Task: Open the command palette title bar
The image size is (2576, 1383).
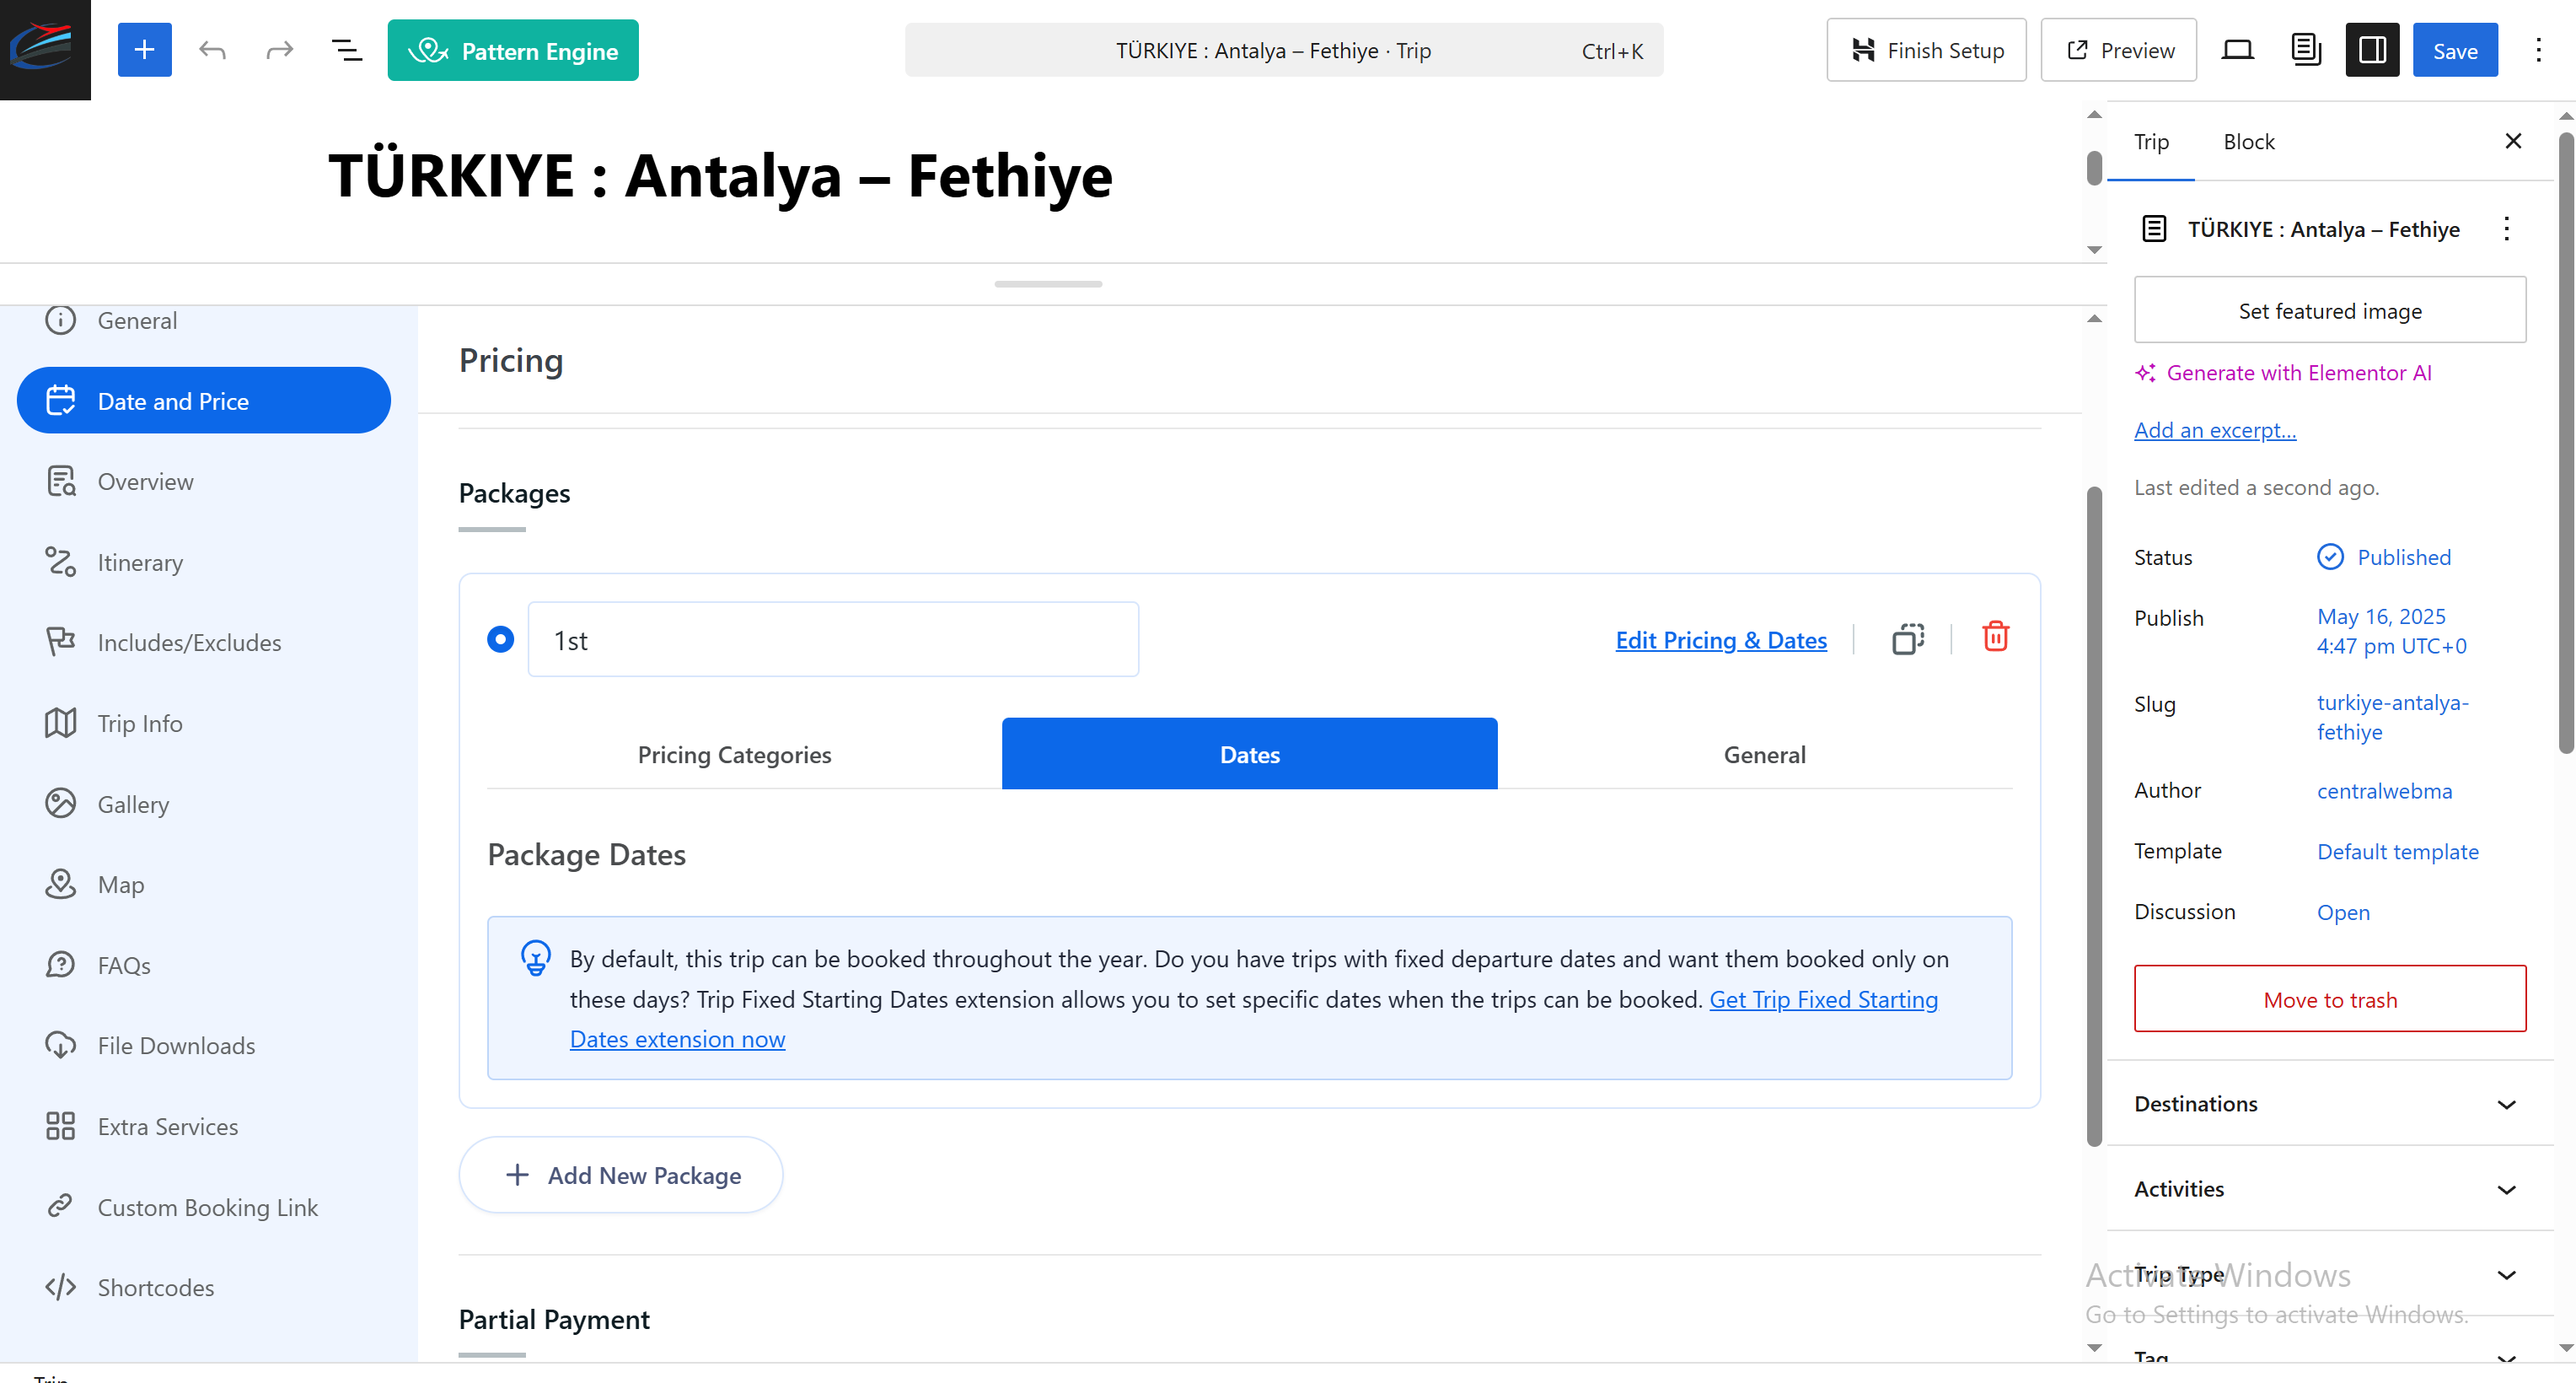Action: coord(1284,50)
